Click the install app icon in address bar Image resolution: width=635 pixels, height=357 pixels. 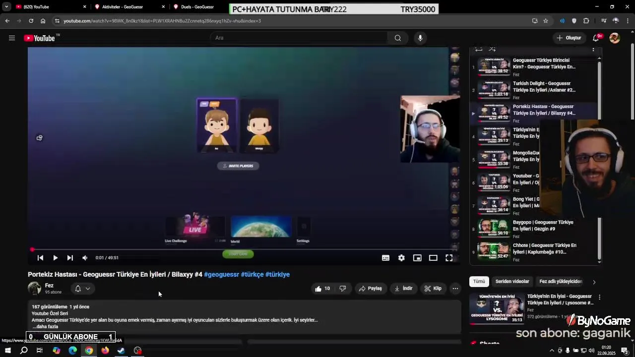[535, 21]
